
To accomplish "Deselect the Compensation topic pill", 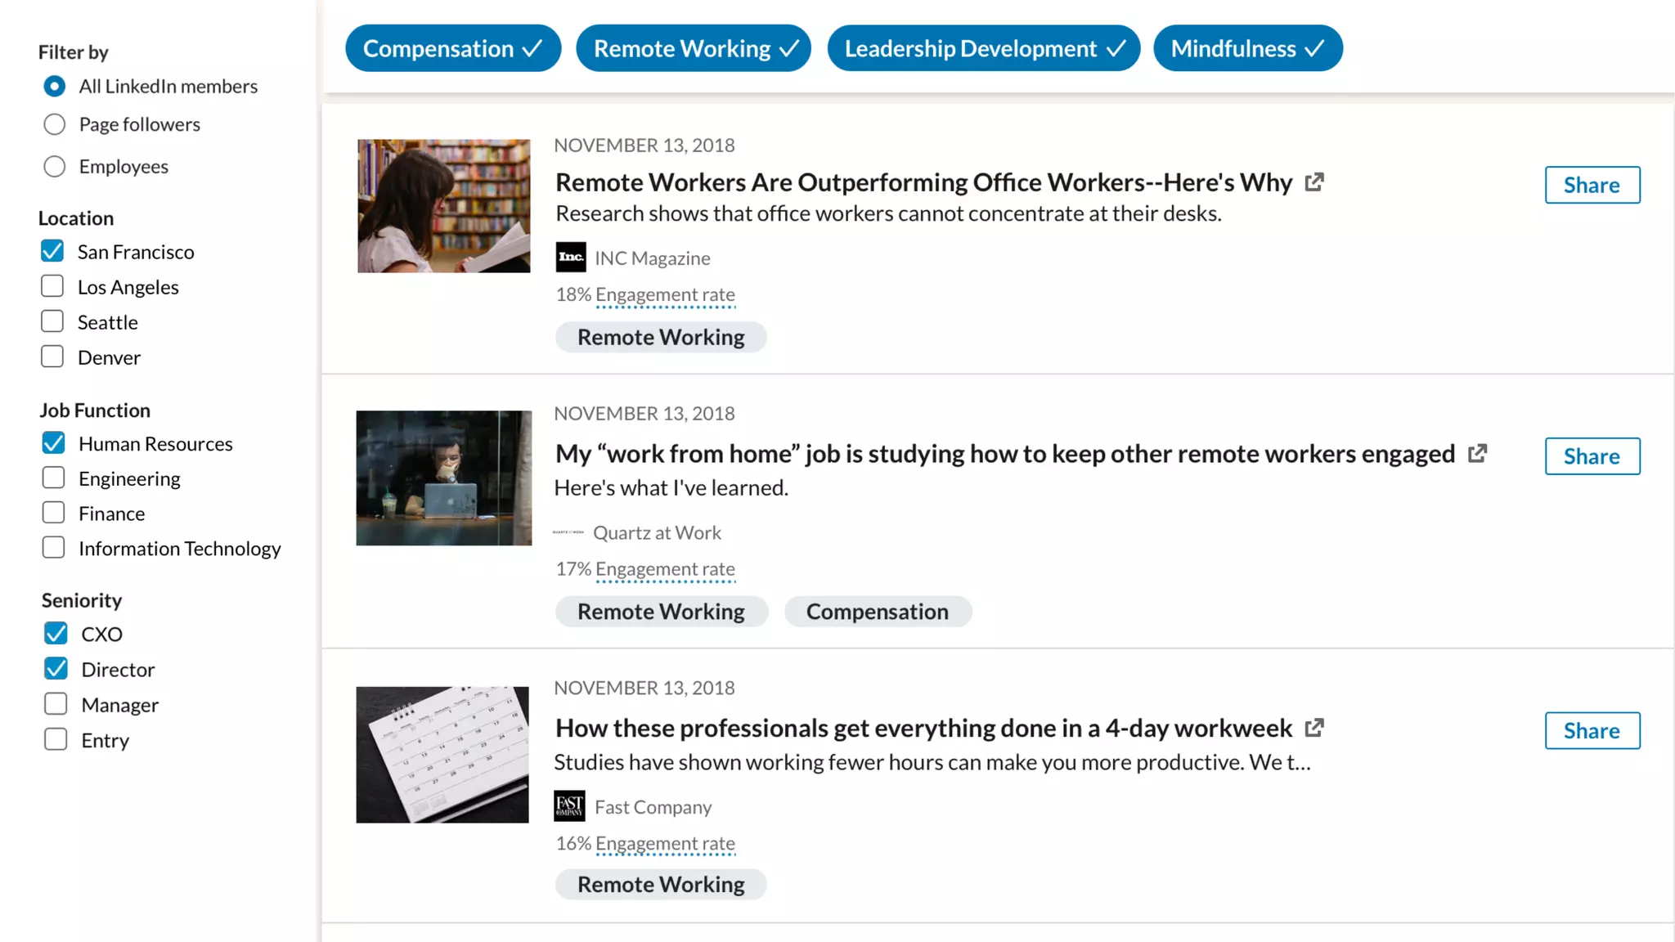I will [x=453, y=48].
